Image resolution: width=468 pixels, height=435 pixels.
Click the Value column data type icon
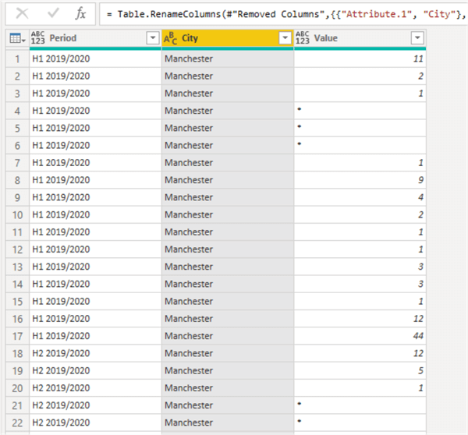(x=303, y=38)
